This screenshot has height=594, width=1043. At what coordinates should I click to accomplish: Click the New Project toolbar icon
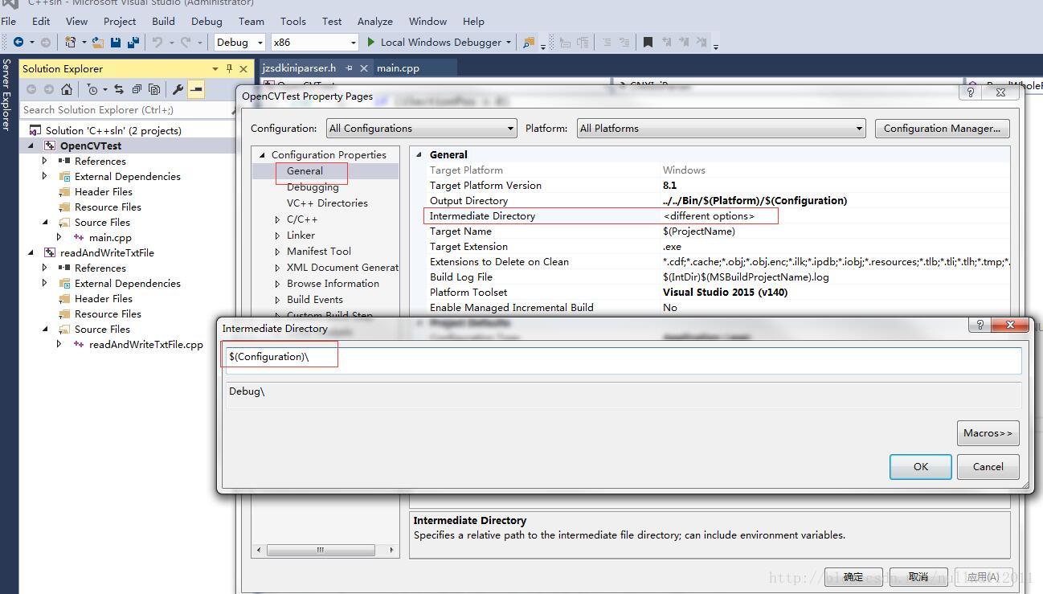coord(71,43)
